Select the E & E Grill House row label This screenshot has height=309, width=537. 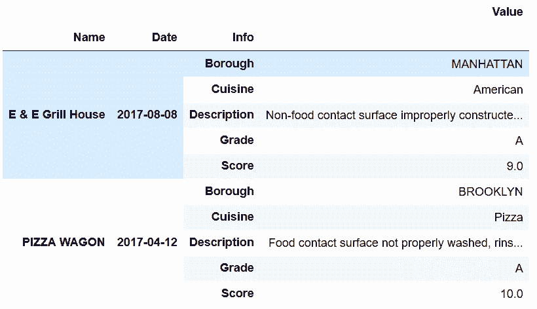(x=57, y=115)
